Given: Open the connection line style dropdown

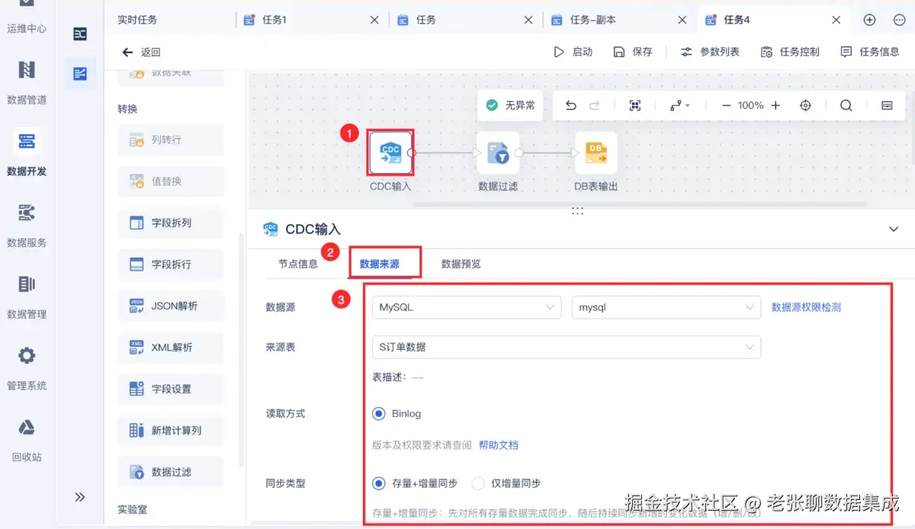Looking at the screenshot, I should click(x=680, y=106).
